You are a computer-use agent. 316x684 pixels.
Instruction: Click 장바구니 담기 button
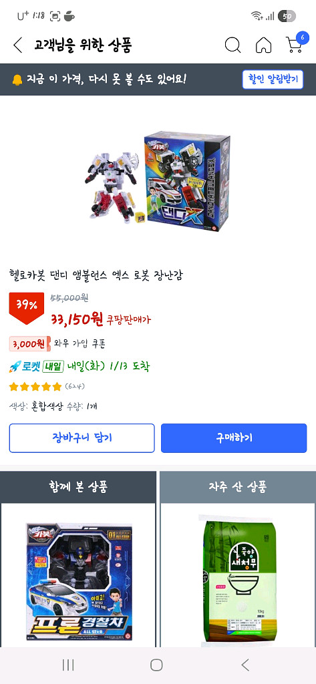coord(82,438)
